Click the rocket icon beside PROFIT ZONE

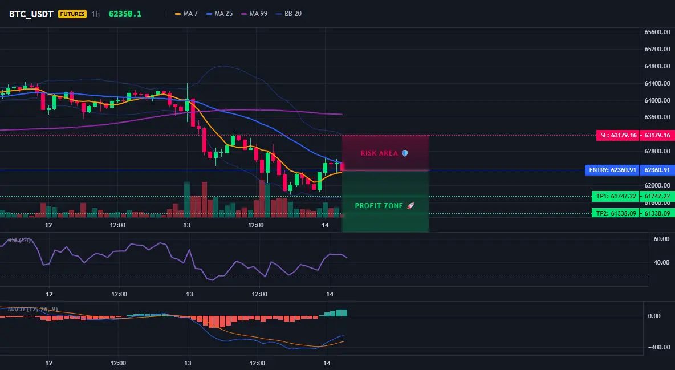(410, 206)
